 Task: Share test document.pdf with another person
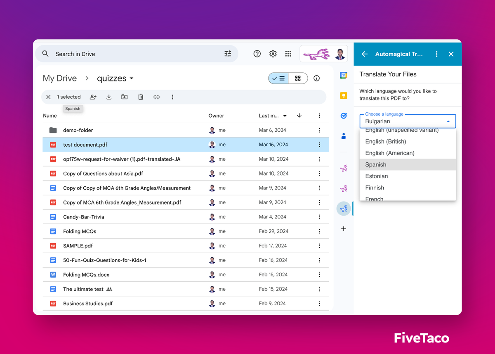93,97
